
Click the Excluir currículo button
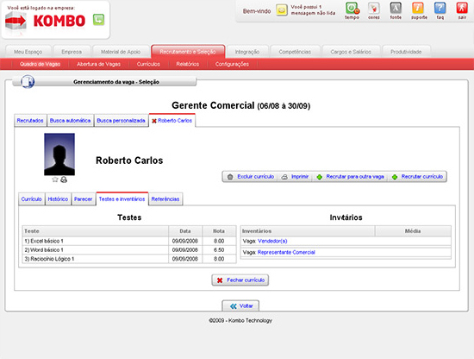tap(252, 176)
